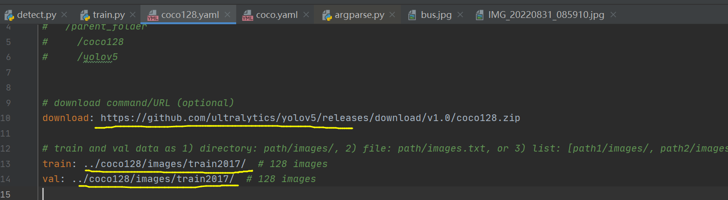This screenshot has width=728, height=200.
Task: Click the Python icon on train.py tab
Action: 85,15
